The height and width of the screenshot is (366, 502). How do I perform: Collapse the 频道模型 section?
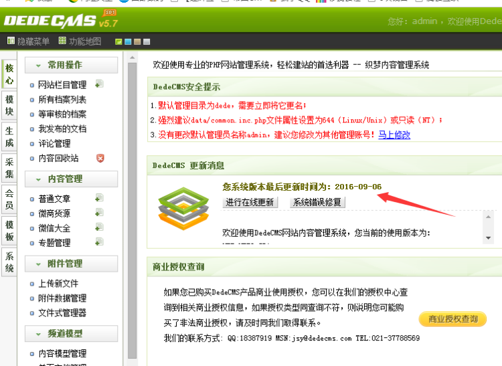71,334
